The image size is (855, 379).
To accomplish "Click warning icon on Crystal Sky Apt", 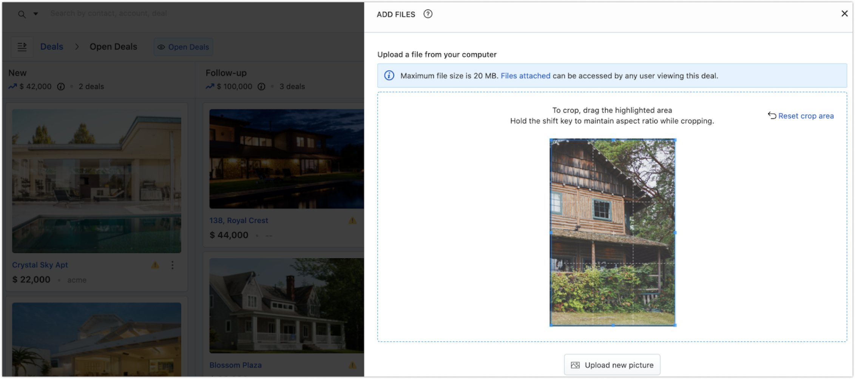I will [155, 265].
